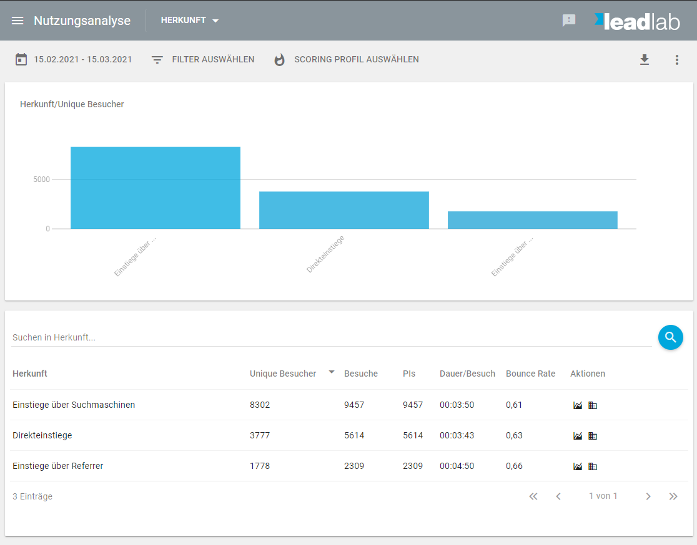Select the tallest bar for search engine entries
Screen dimensions: 697x545
[156, 188]
